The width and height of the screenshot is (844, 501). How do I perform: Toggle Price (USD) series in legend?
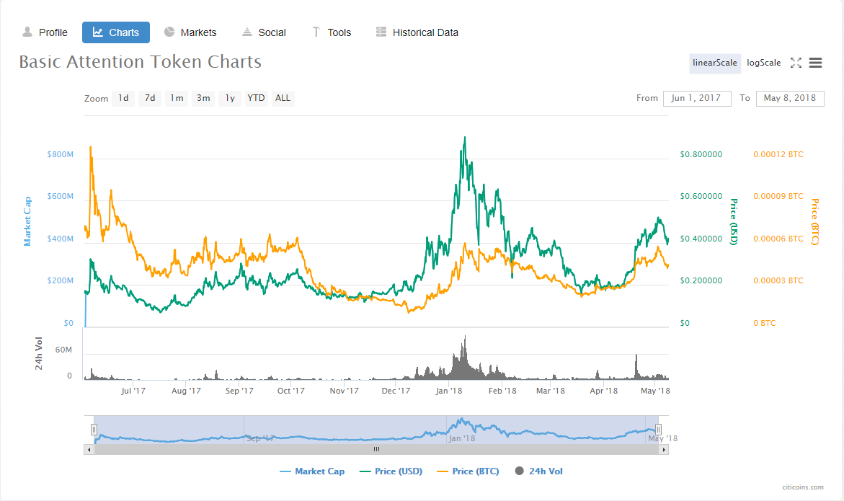click(x=390, y=471)
